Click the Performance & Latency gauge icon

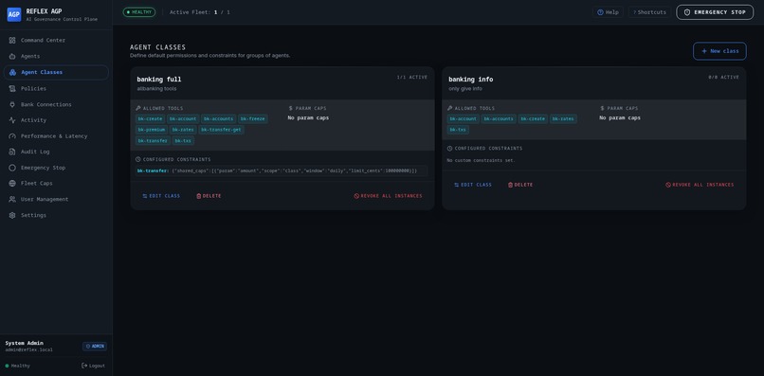12,136
